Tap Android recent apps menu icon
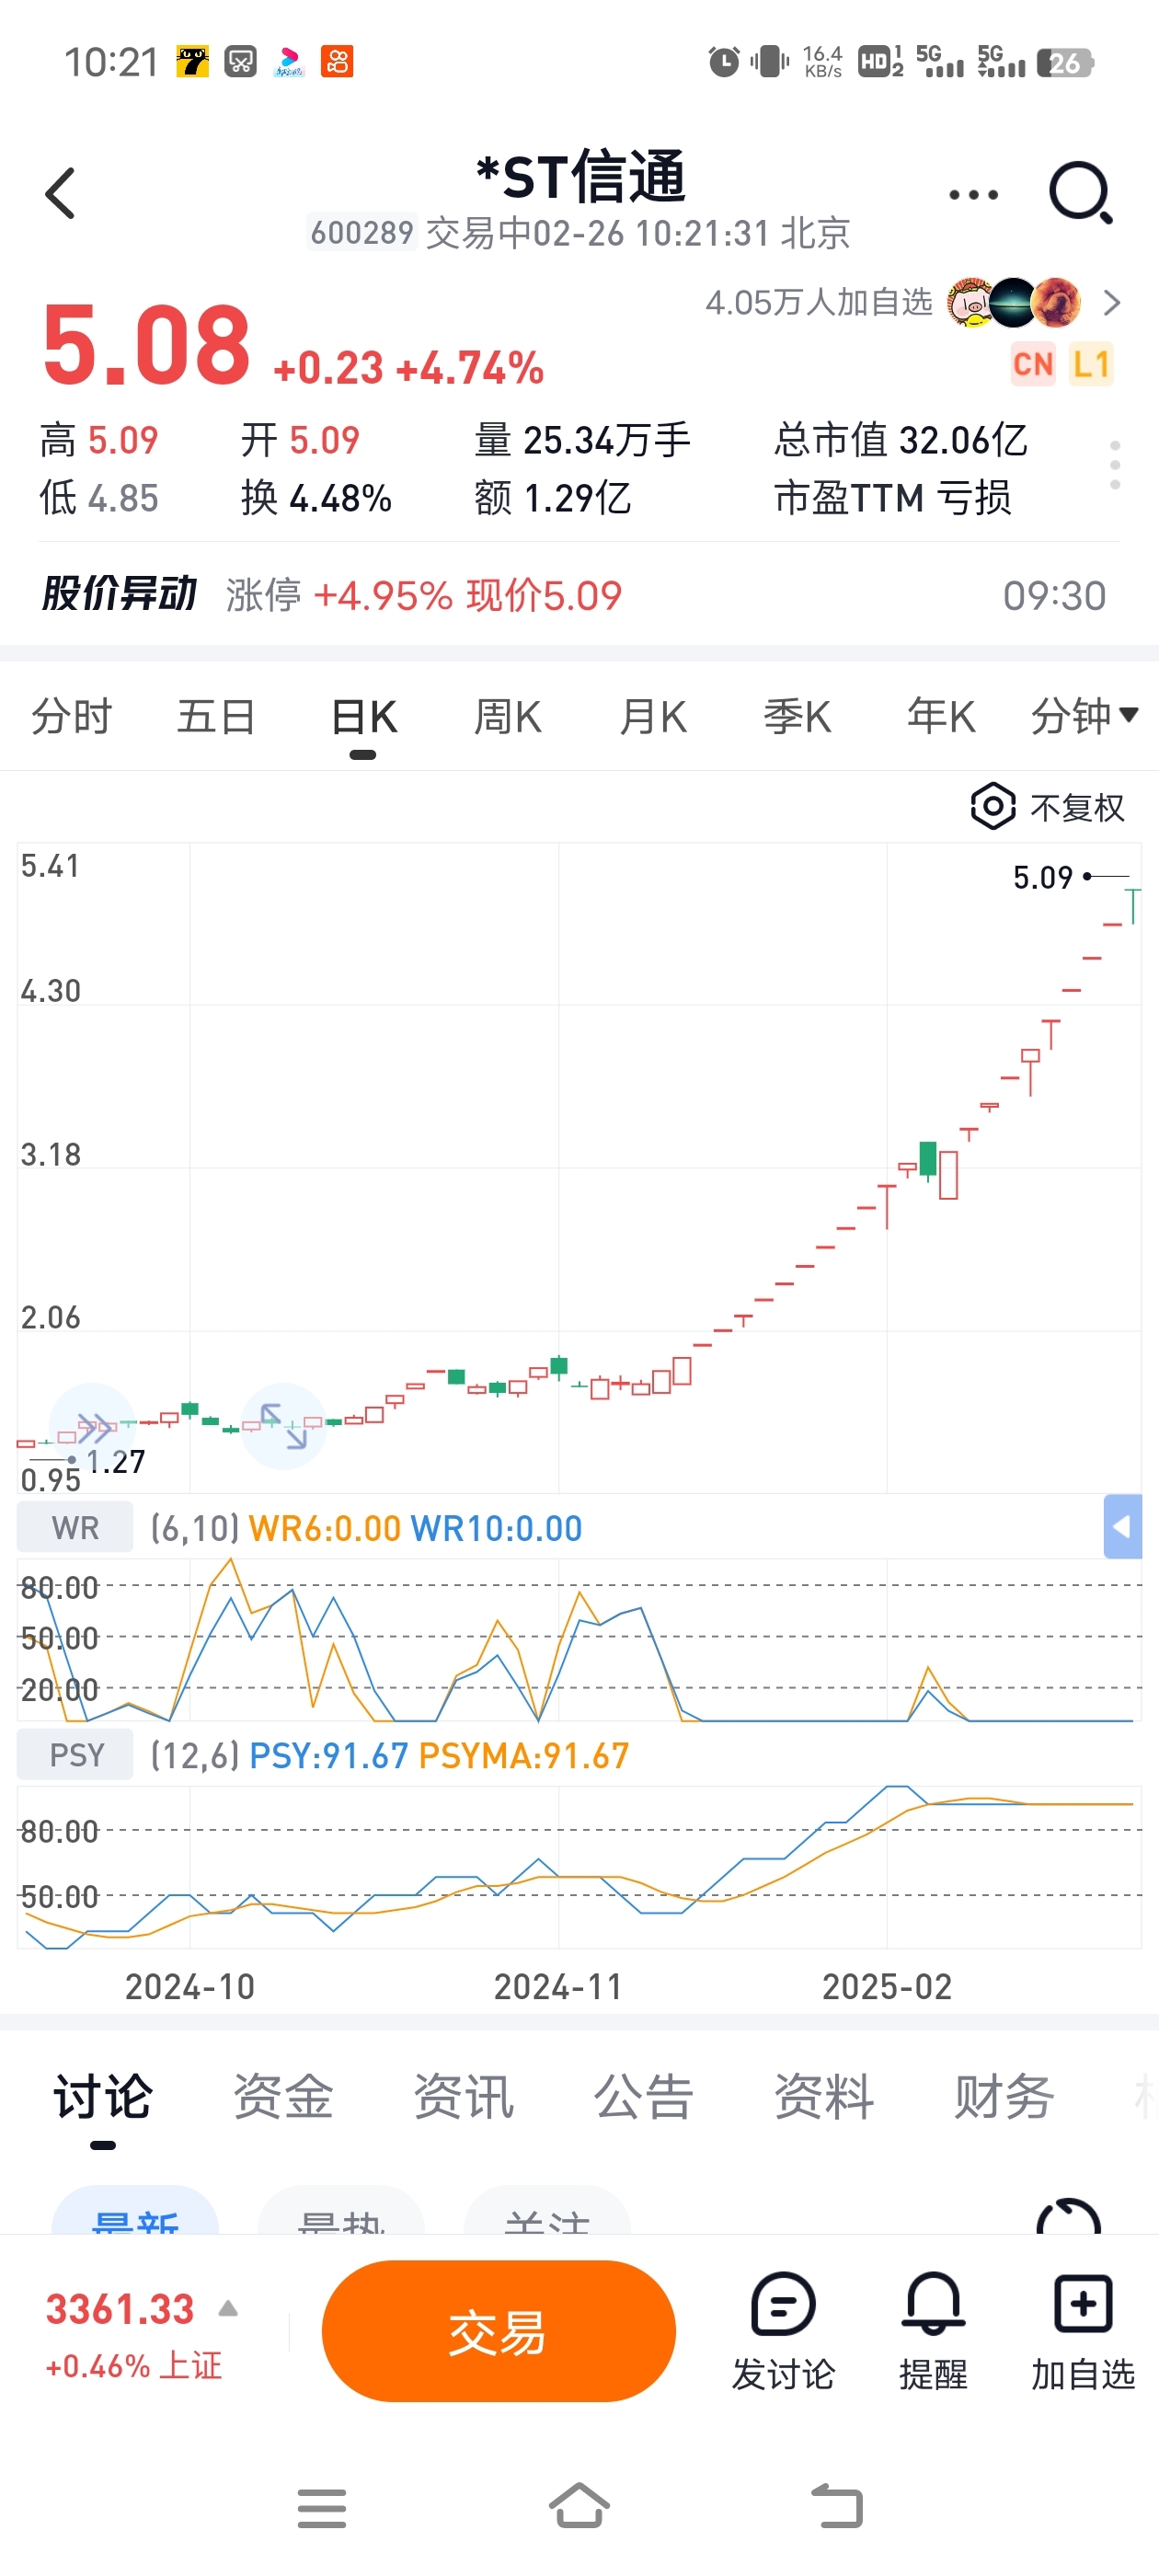Viewport: 1159px width, 2576px height. [322, 2508]
